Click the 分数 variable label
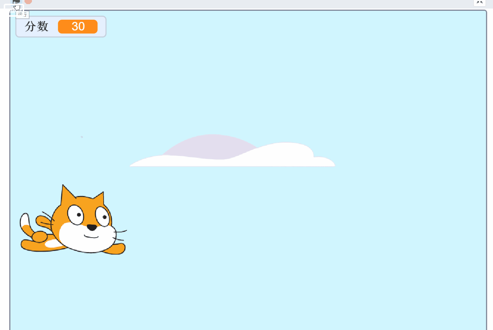The width and height of the screenshot is (493, 330). coord(36,26)
